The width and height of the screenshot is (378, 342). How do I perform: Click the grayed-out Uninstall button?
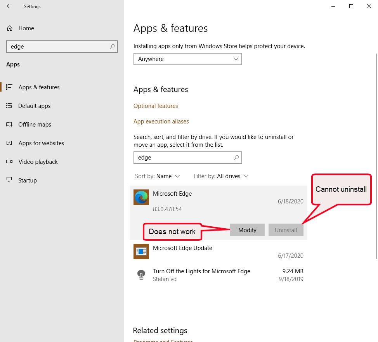pos(286,230)
